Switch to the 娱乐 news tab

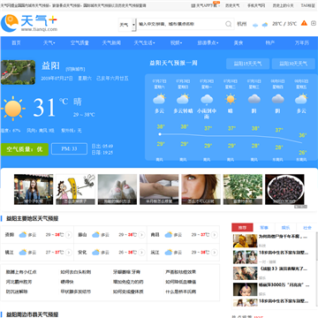click(285, 228)
